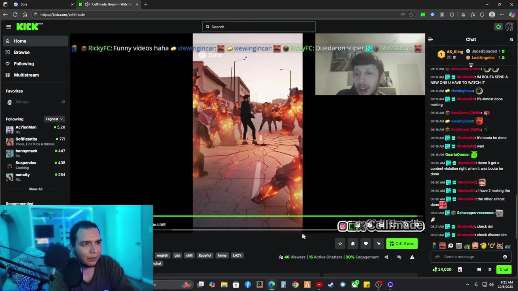The width and height of the screenshot is (518, 291).
Task: Click the gta stream tag
Action: (177, 255)
